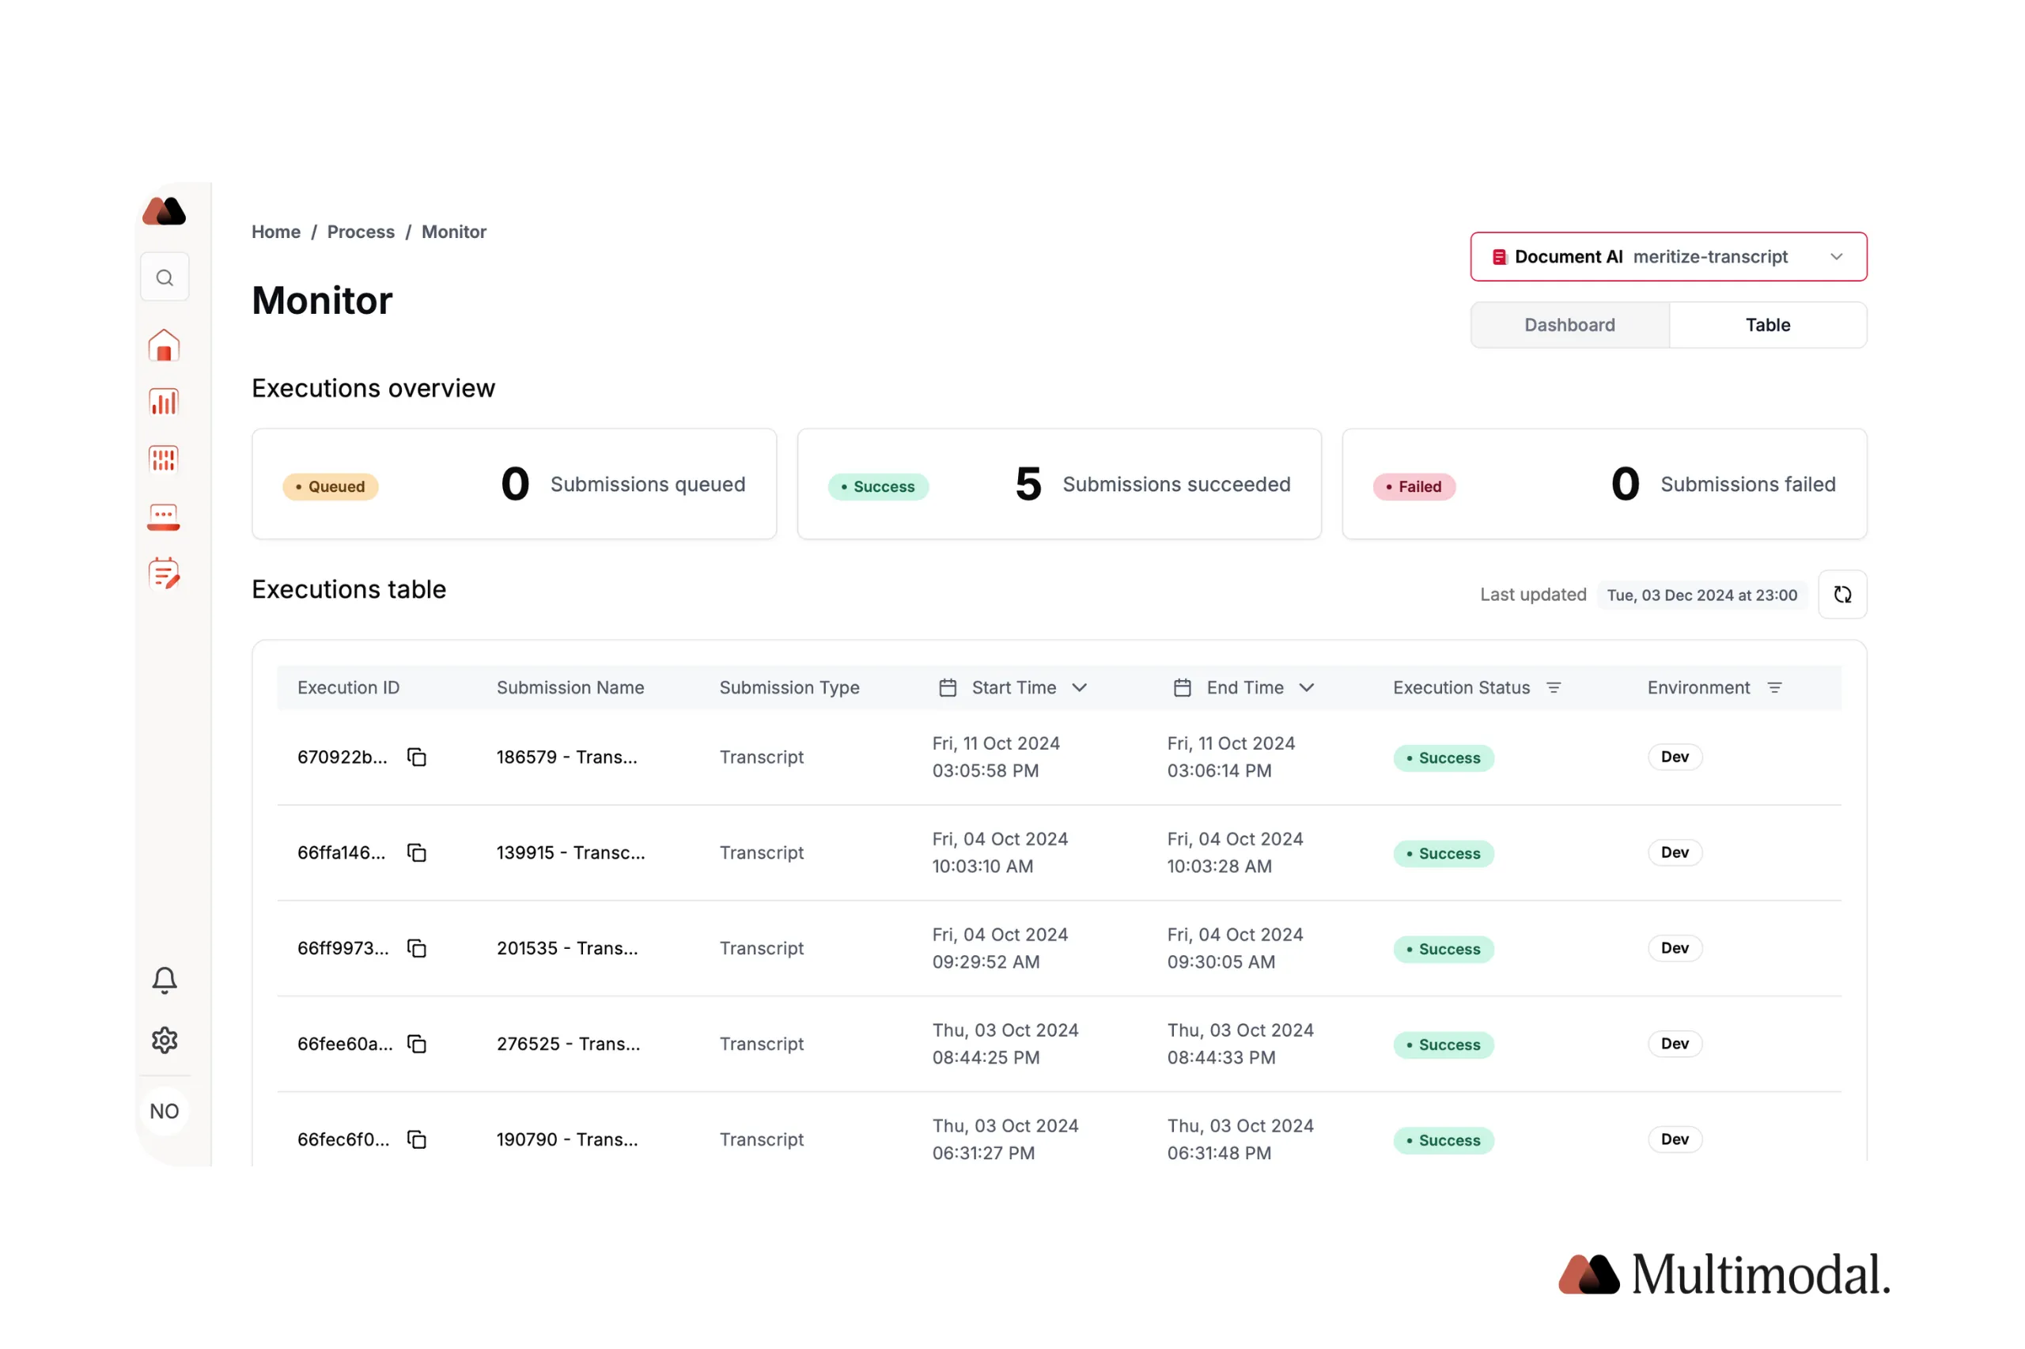
Task: Refresh the executions table
Action: click(x=1842, y=595)
